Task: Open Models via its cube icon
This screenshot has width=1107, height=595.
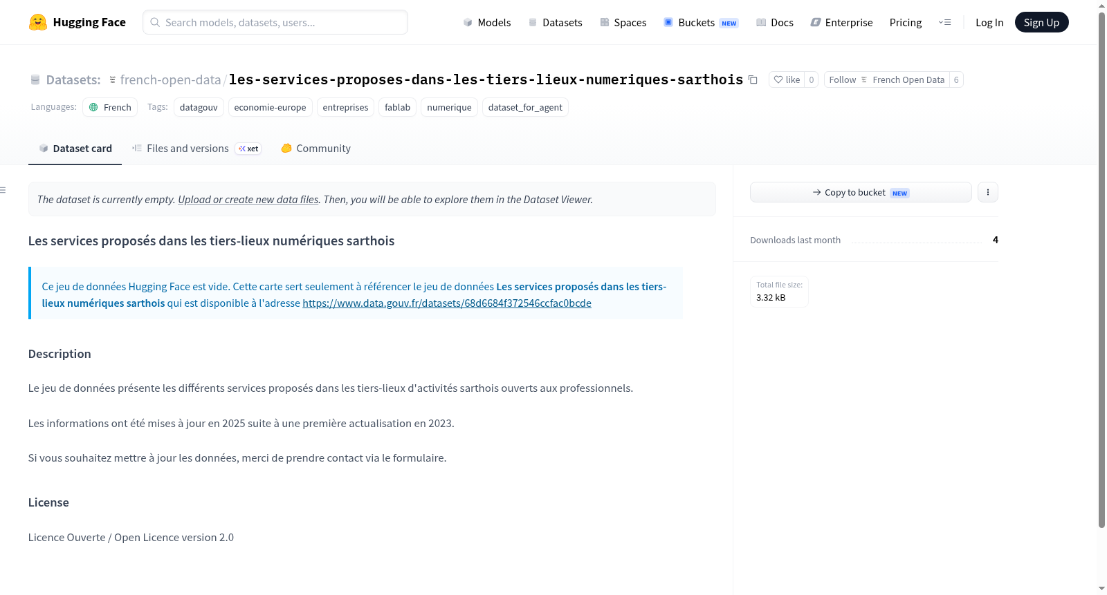Action: click(x=468, y=22)
